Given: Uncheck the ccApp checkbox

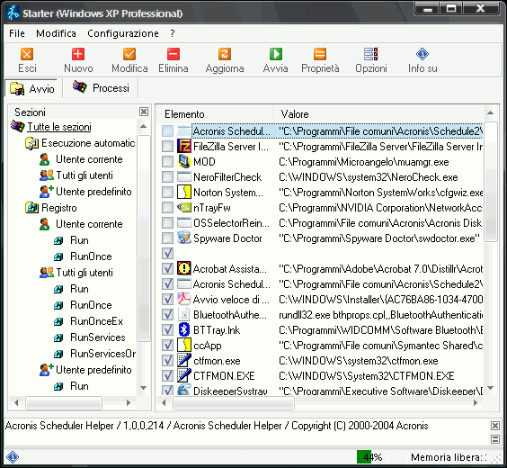Looking at the screenshot, I should (167, 345).
